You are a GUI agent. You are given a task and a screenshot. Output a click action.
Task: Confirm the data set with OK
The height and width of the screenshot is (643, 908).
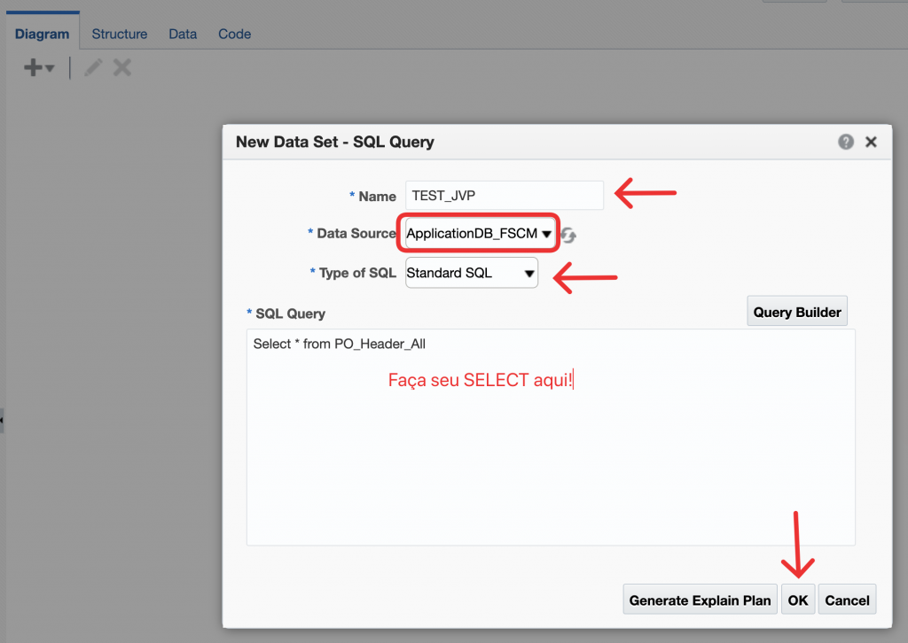click(798, 600)
